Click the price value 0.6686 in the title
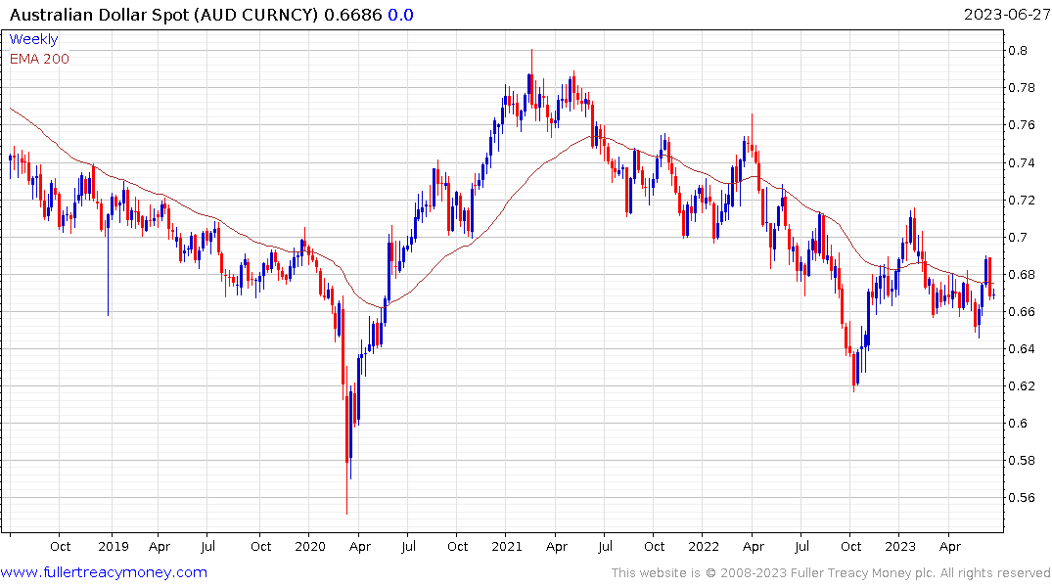The width and height of the screenshot is (1052, 587). 353,15
